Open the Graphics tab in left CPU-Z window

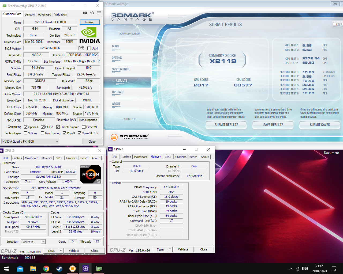tap(72, 158)
